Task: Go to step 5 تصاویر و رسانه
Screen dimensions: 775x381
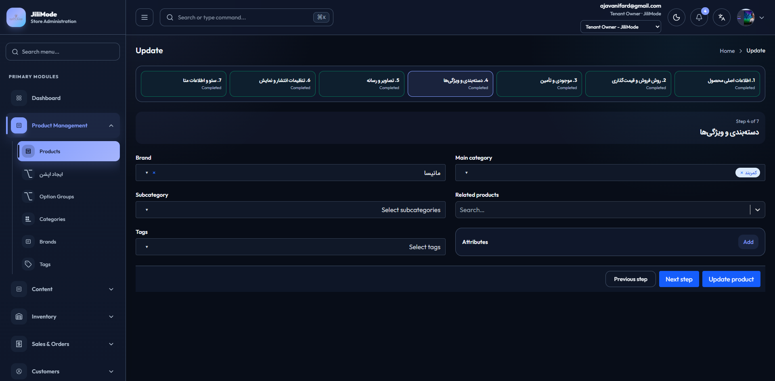Action: click(x=362, y=84)
